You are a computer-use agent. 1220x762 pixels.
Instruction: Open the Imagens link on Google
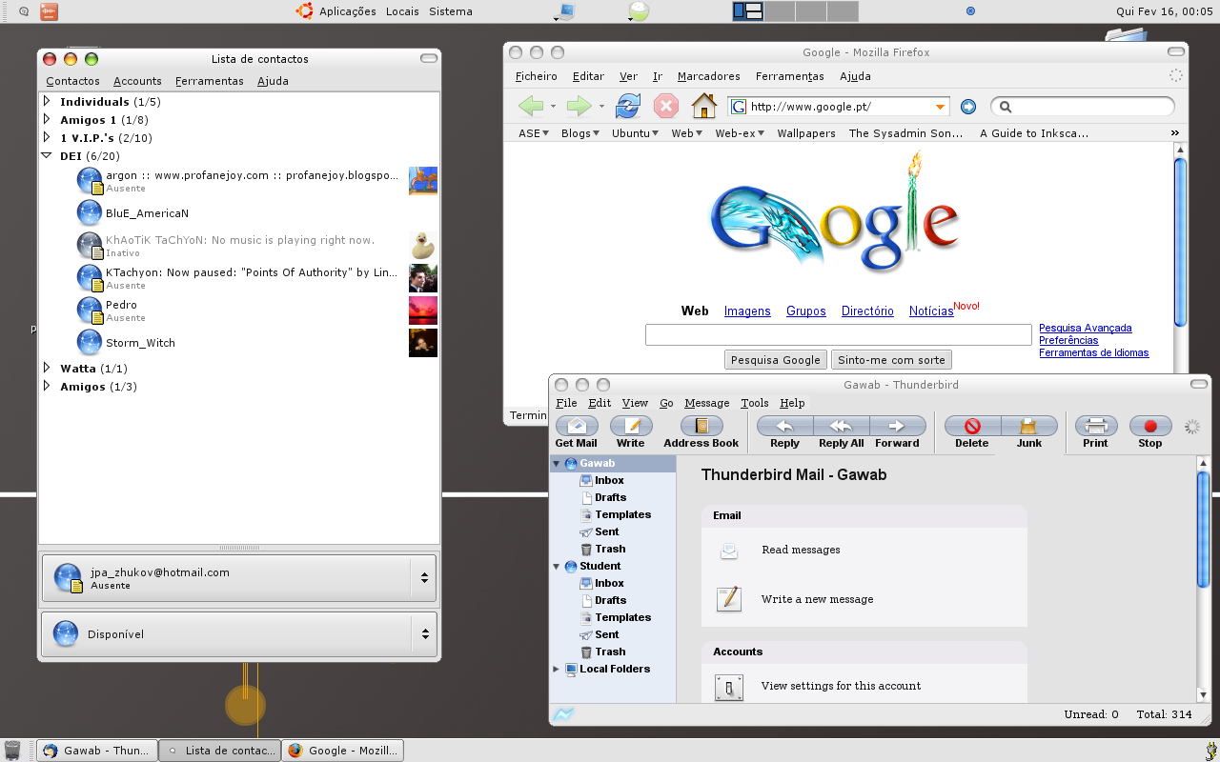[x=747, y=311]
